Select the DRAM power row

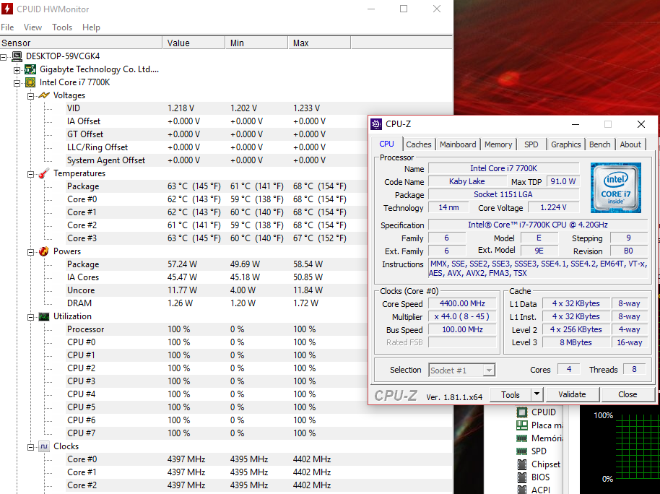[217, 303]
